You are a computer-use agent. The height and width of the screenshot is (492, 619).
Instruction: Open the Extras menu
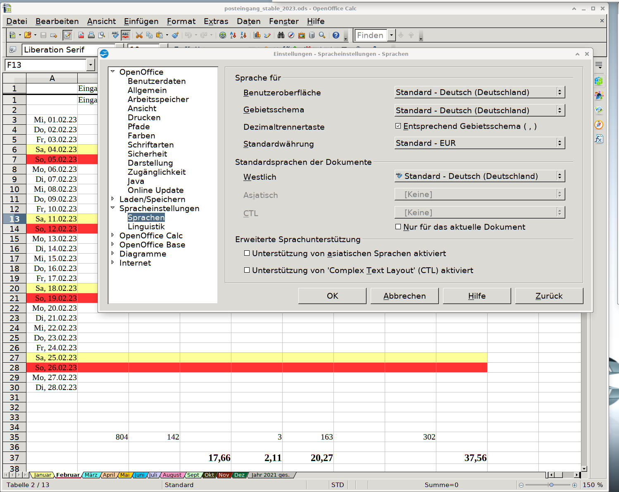pyautogui.click(x=216, y=21)
